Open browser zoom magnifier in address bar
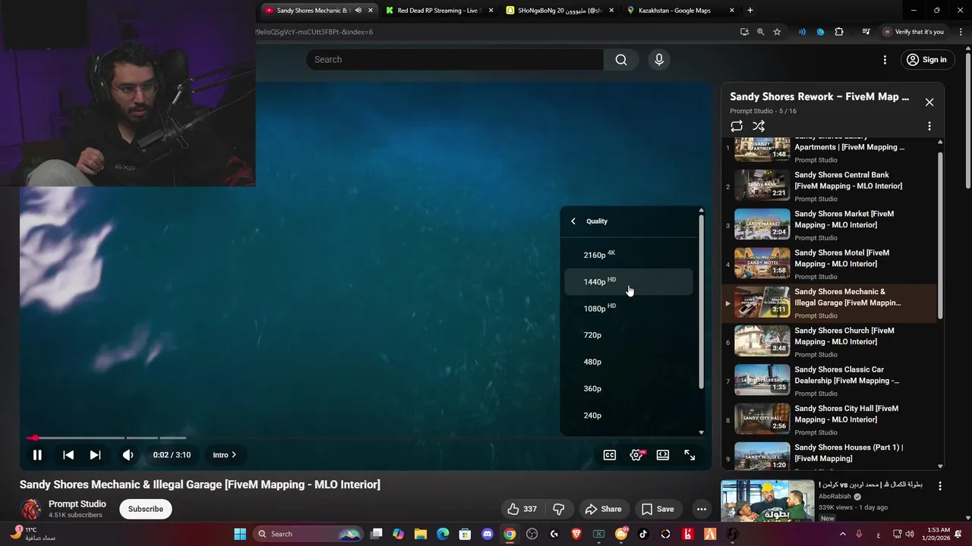This screenshot has width=972, height=546. pyautogui.click(x=760, y=32)
